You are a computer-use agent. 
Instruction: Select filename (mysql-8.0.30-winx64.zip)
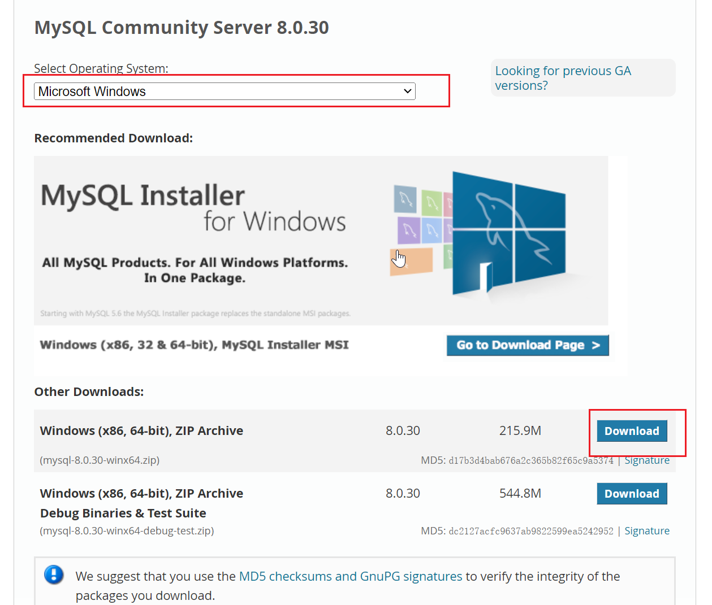click(100, 460)
